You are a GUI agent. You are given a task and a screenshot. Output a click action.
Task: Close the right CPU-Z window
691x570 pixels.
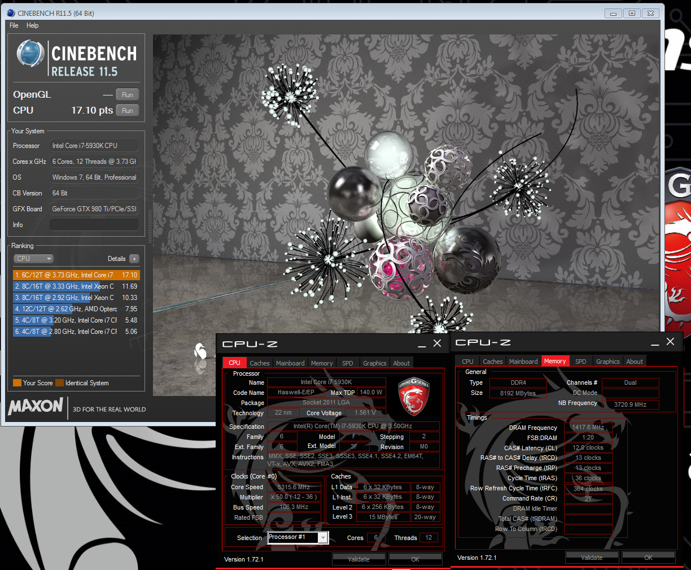point(670,342)
